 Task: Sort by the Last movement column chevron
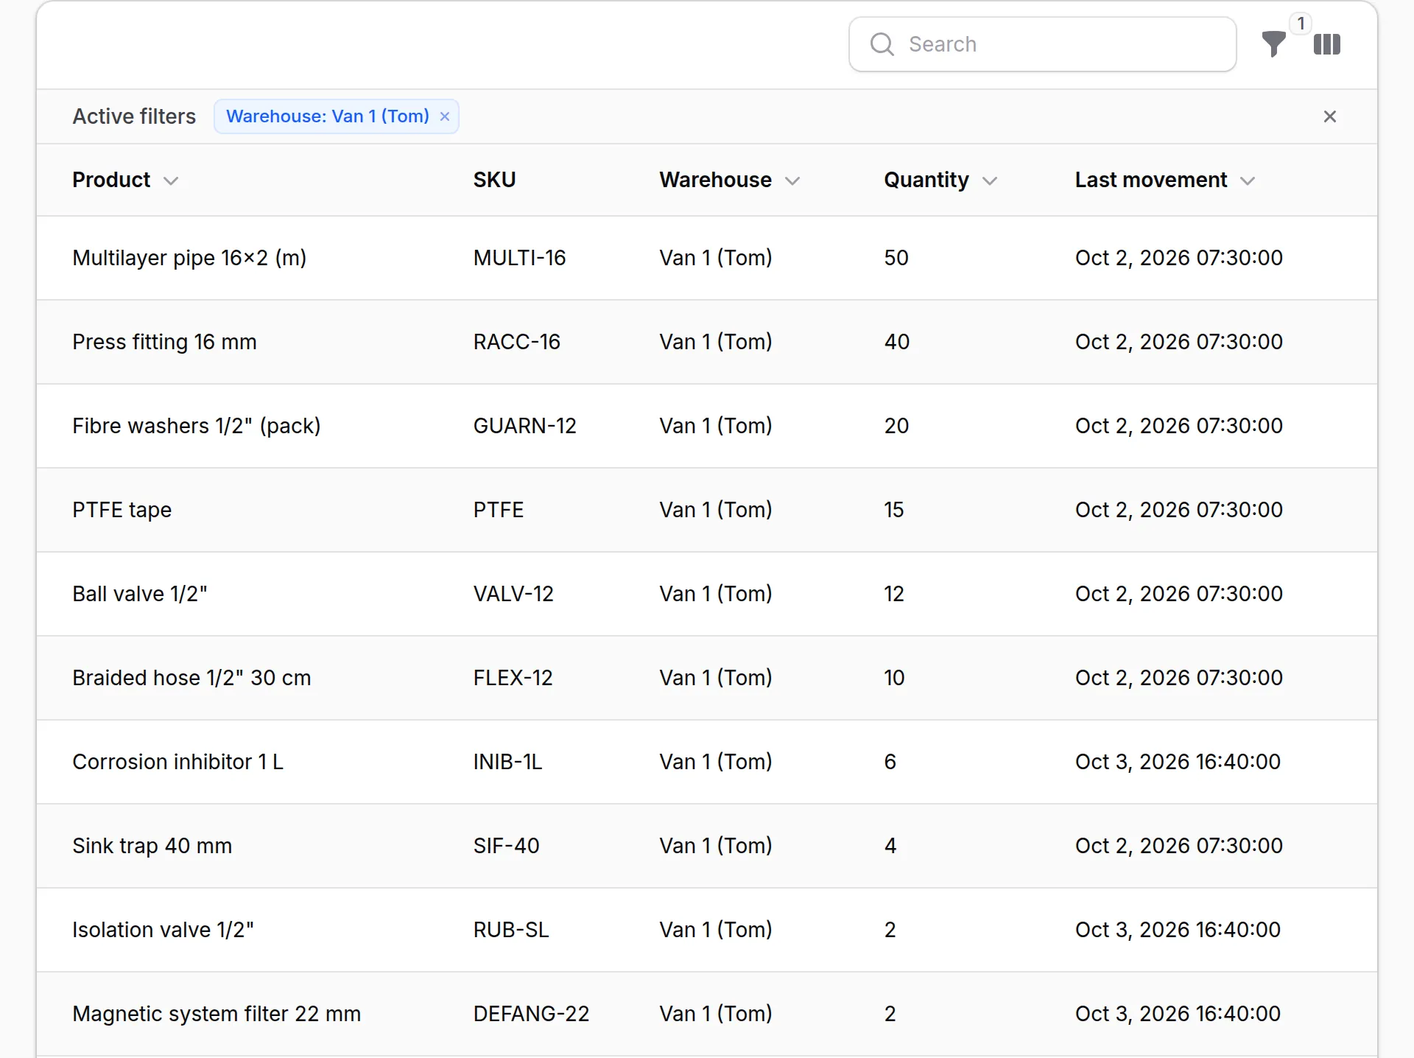point(1248,181)
